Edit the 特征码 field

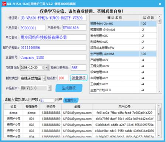click(x=53, y=18)
